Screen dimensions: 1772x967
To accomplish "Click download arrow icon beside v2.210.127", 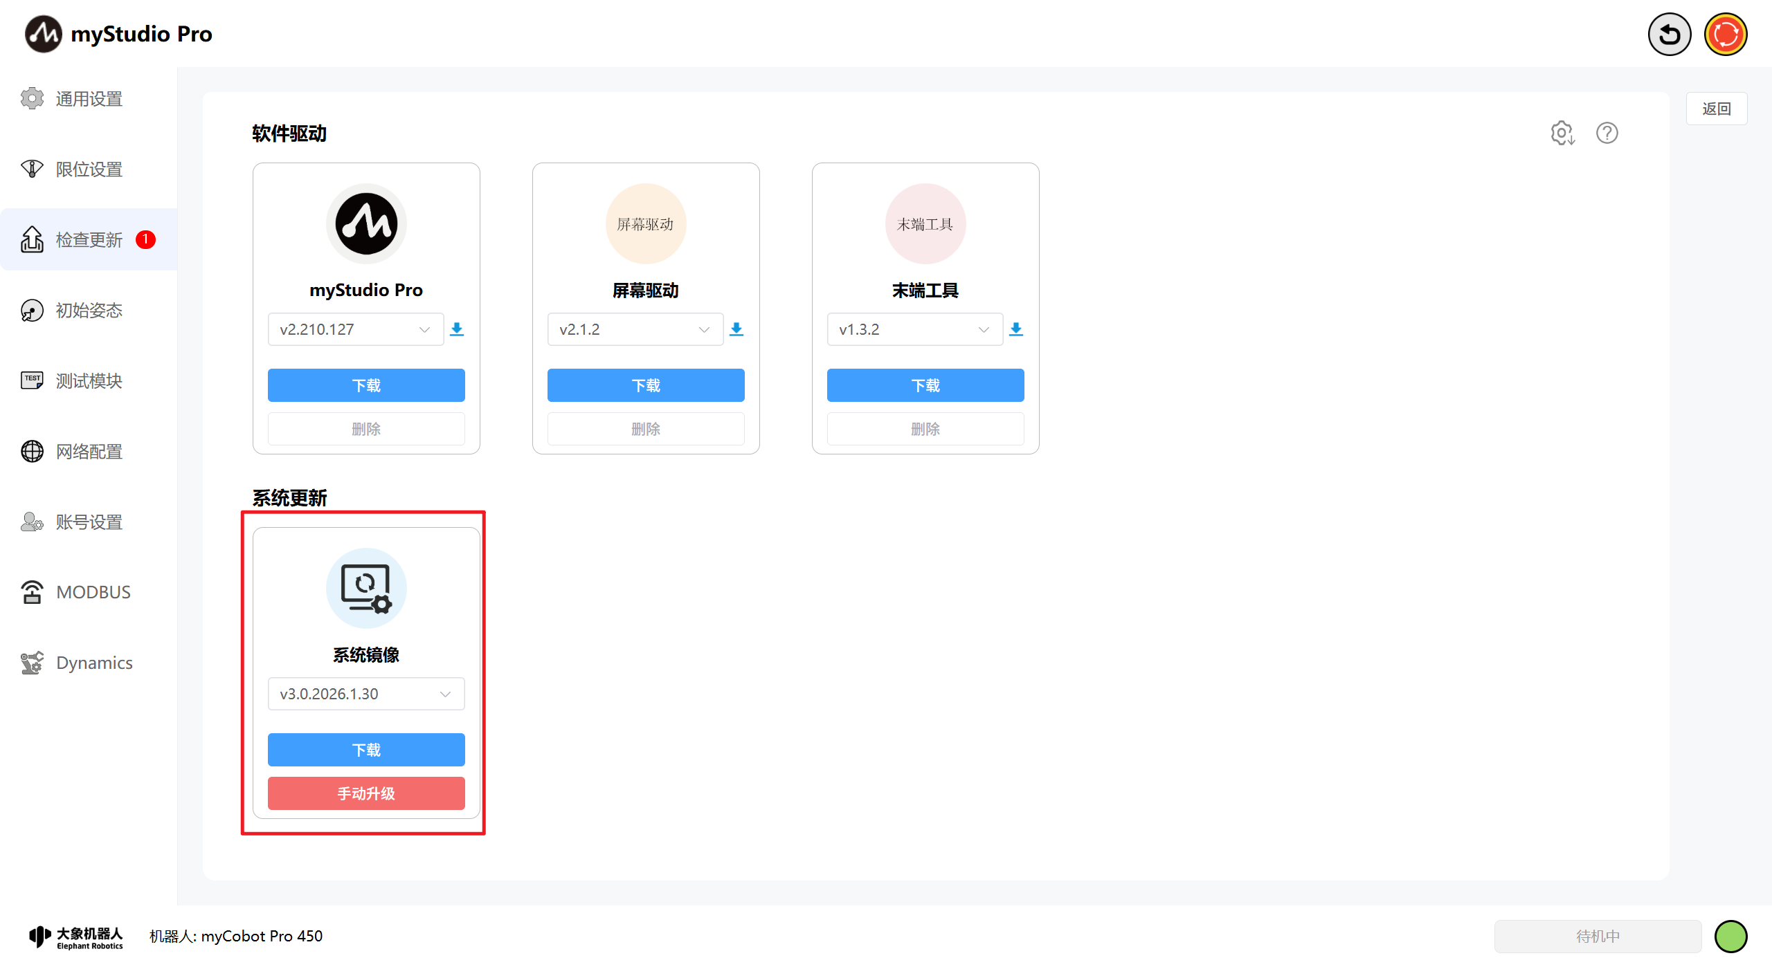I will coord(457,329).
